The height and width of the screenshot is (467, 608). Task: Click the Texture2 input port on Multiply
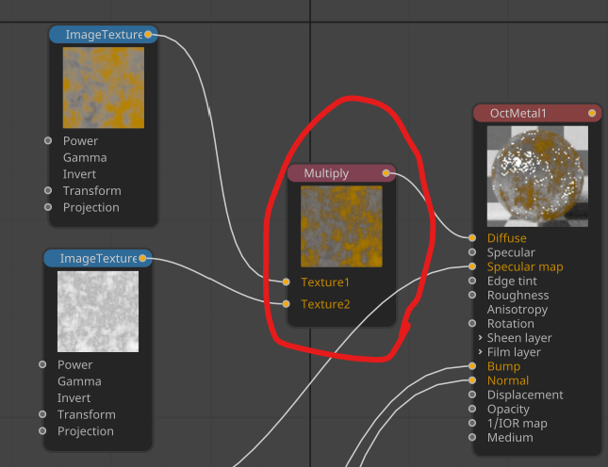pos(287,304)
